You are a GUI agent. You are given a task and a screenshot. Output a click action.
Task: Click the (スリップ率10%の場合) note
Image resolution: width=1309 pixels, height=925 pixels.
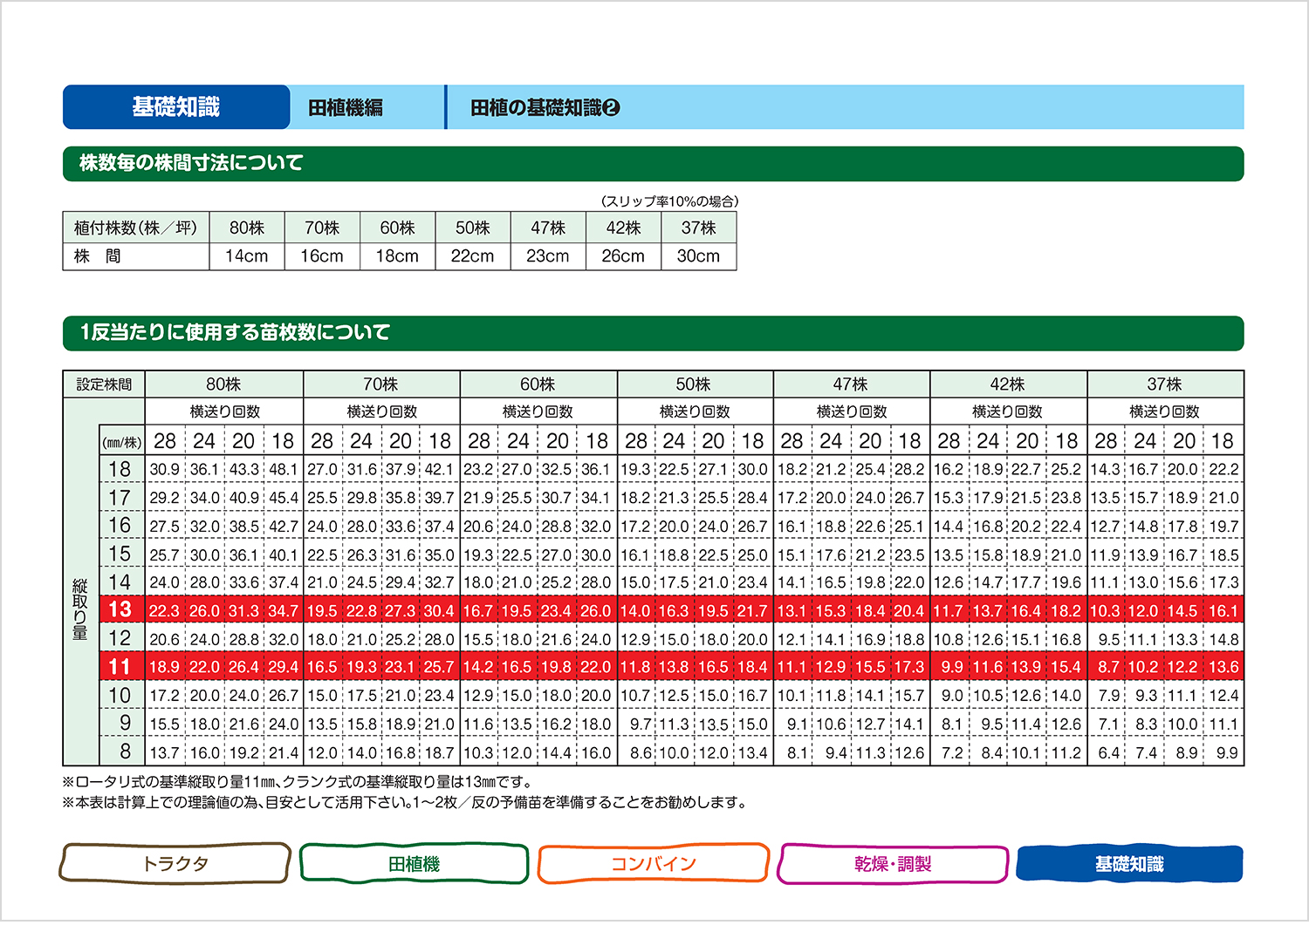coord(669,201)
